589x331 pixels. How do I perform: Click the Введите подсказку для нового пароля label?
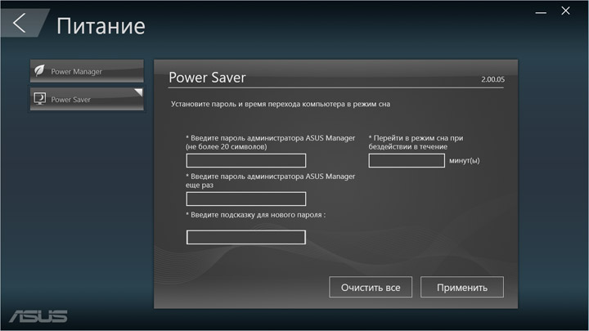click(x=255, y=215)
